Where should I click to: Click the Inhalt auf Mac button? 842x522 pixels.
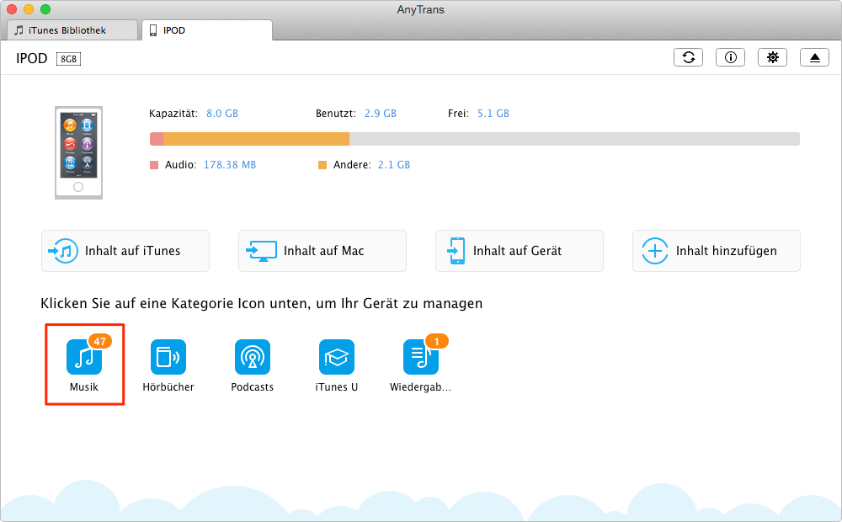pos(322,251)
